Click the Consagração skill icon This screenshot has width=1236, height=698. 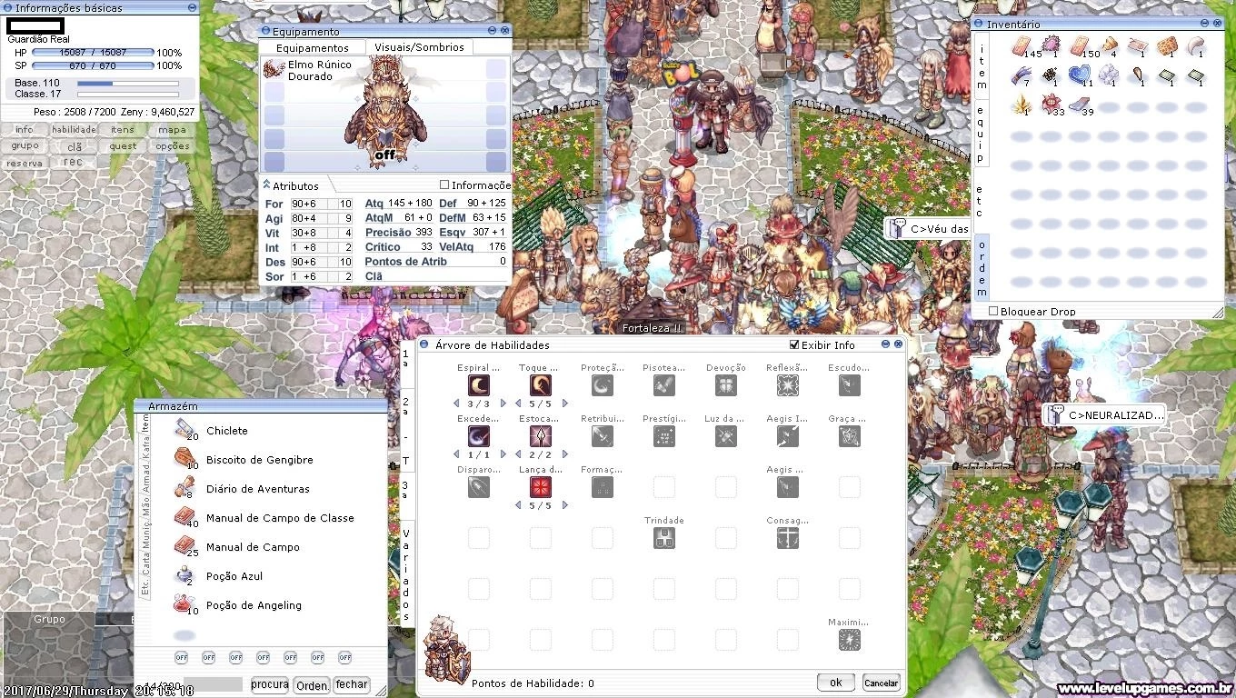click(x=788, y=538)
